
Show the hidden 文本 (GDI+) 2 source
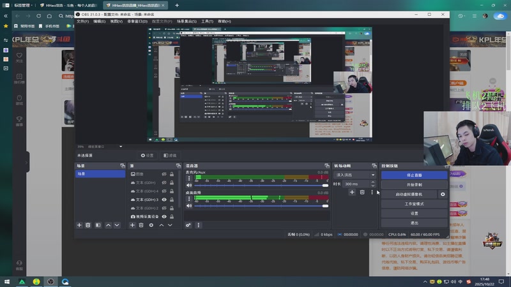(x=164, y=209)
